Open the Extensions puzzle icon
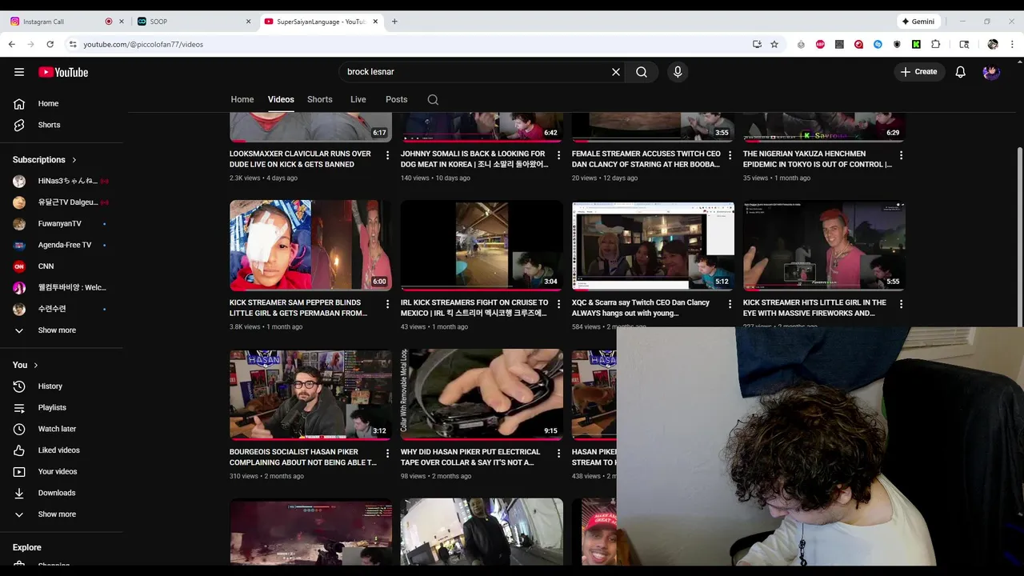 935,45
